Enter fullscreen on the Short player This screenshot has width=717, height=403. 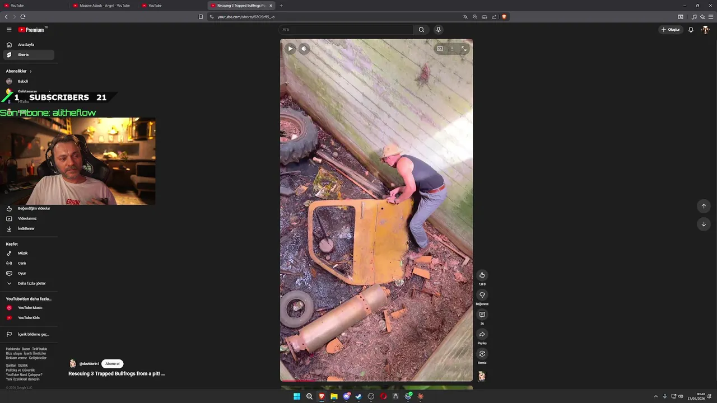pyautogui.click(x=464, y=49)
